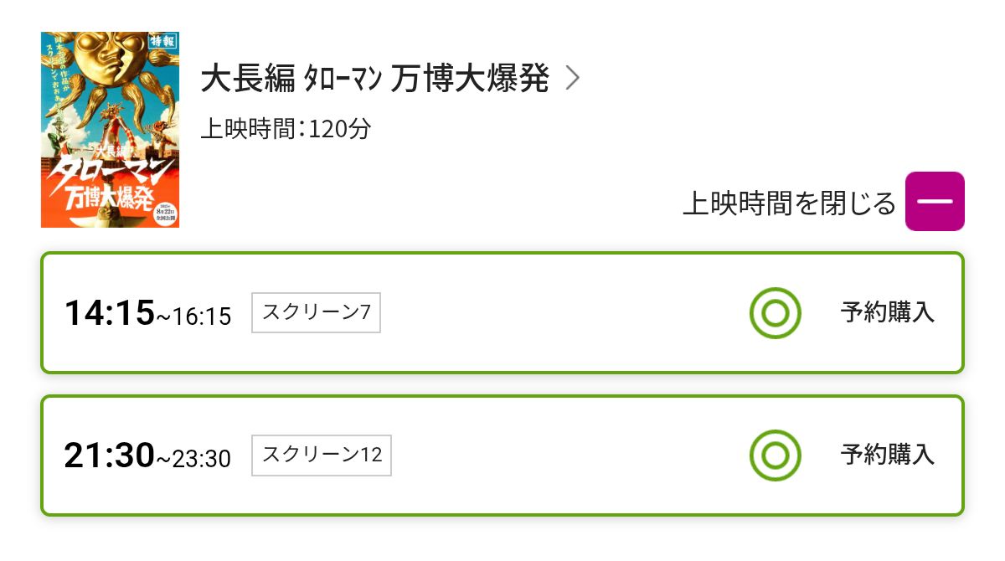Collapse showtimes with the magenta minus button

pyautogui.click(x=935, y=201)
